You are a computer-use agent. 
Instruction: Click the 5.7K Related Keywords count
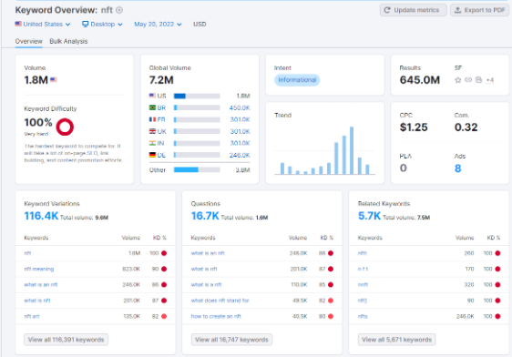[369, 216]
